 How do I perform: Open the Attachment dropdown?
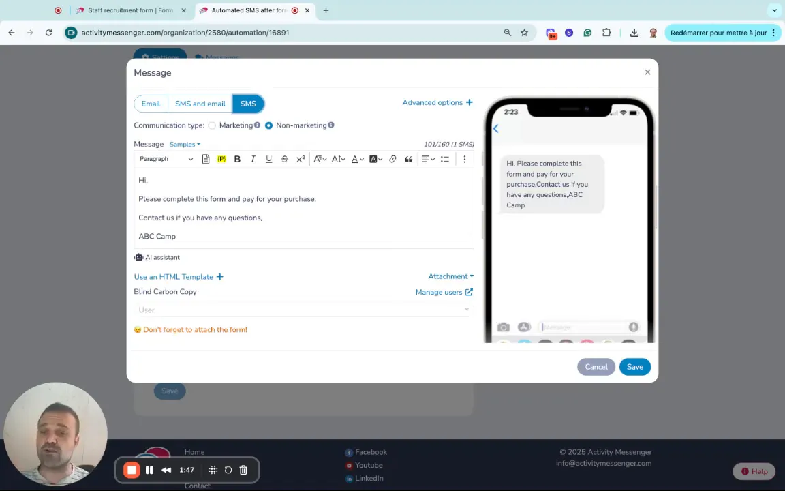pos(450,276)
